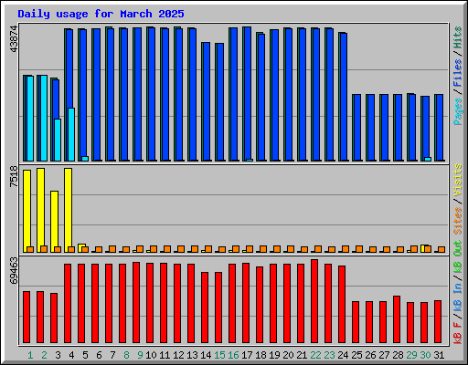Click the orange sites bar for day 7
The image size is (468, 365).
[x=112, y=249]
